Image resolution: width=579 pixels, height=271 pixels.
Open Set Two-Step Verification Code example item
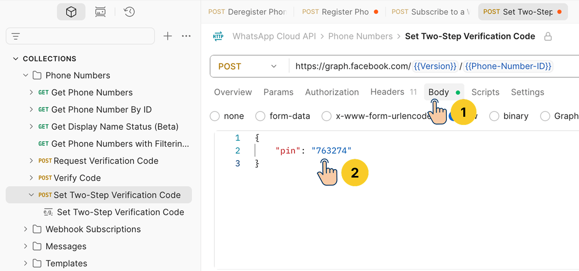(x=120, y=212)
